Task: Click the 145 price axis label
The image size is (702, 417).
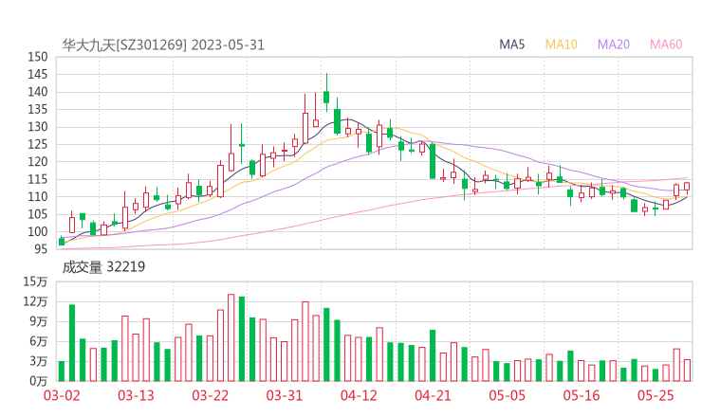Action: click(38, 74)
